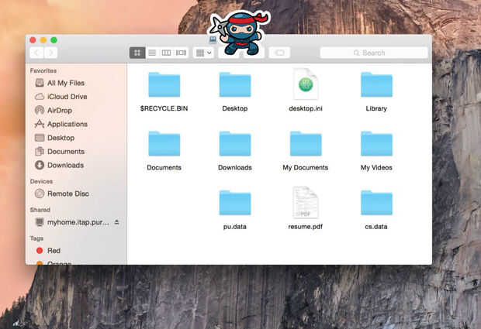
Task: Click the All My Files sidebar icon
Action: click(40, 83)
